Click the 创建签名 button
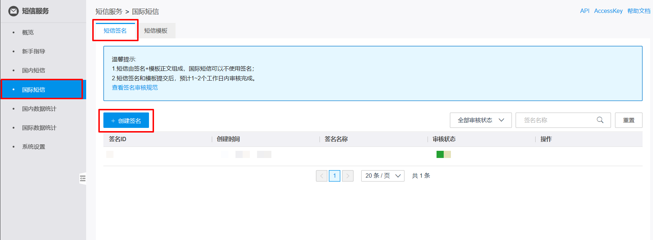This screenshot has height=240, width=653. [126, 121]
